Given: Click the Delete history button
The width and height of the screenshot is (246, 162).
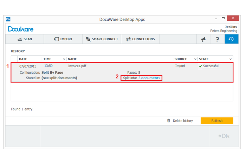Looking at the screenshot, I should pyautogui.click(x=183, y=121).
